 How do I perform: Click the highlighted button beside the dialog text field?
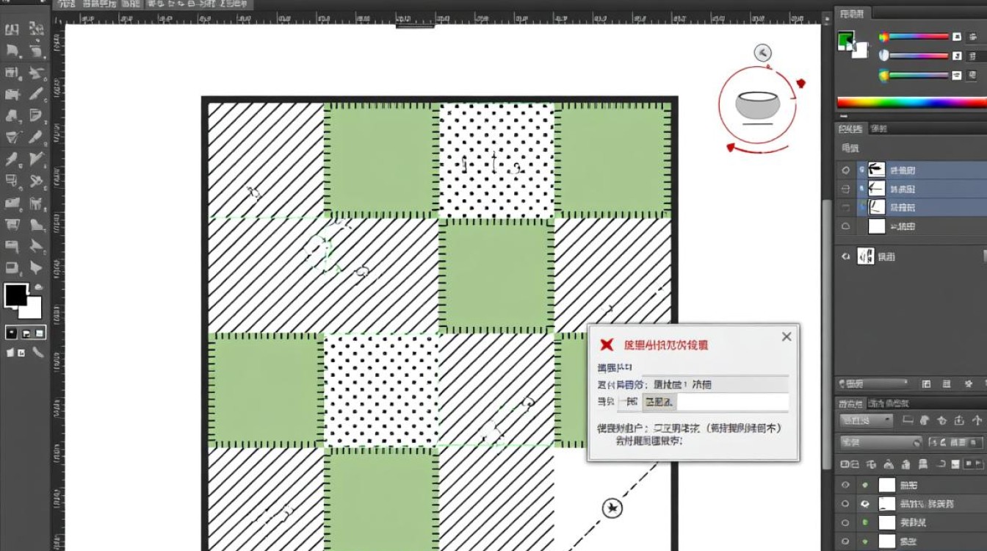[x=659, y=402]
